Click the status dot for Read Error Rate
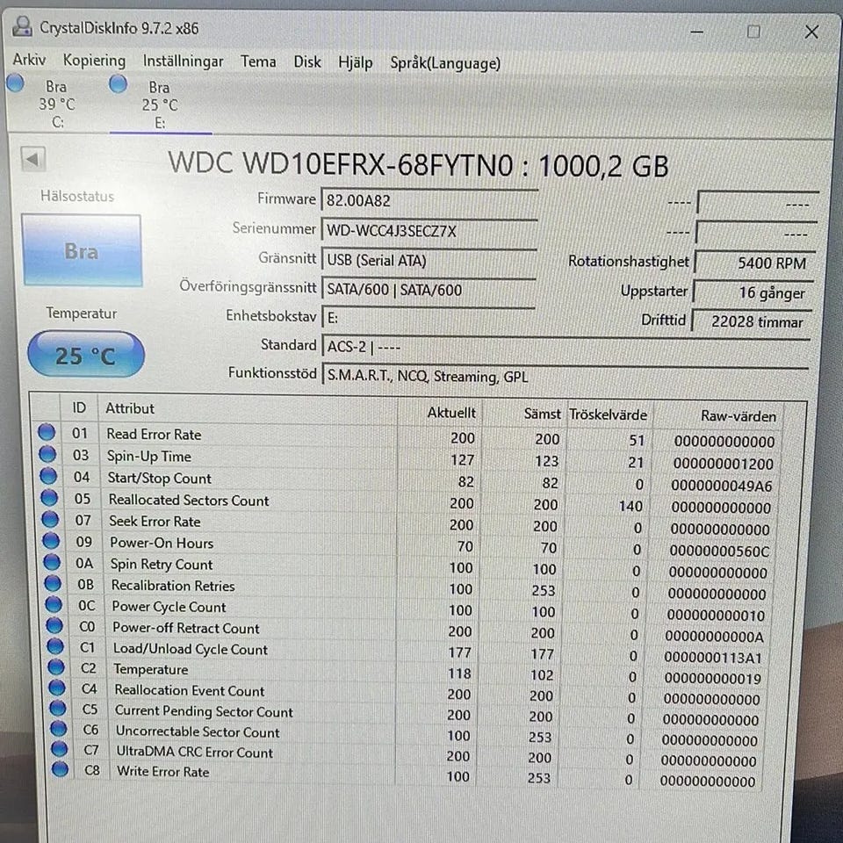This screenshot has height=843, width=843. (47, 432)
